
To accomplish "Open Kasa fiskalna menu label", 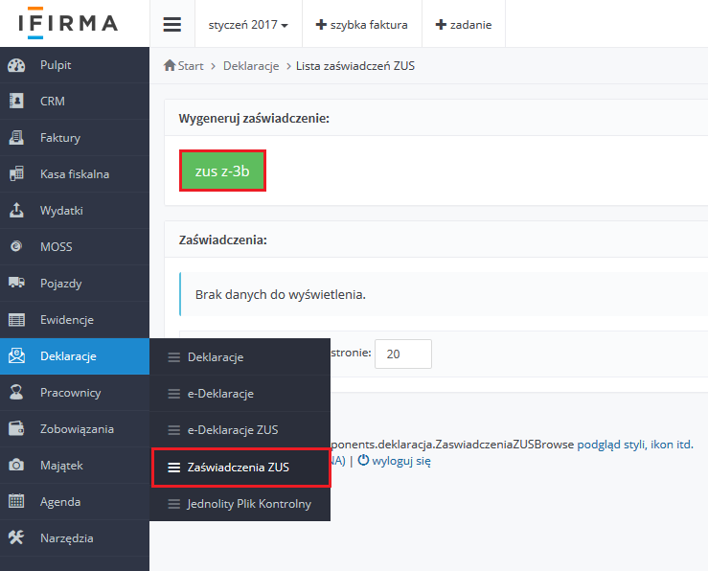I will [x=75, y=174].
